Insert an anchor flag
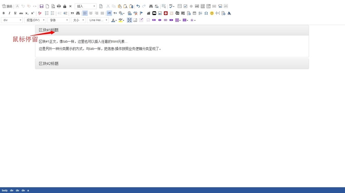This screenshot has width=345, height=193. click(x=141, y=13)
